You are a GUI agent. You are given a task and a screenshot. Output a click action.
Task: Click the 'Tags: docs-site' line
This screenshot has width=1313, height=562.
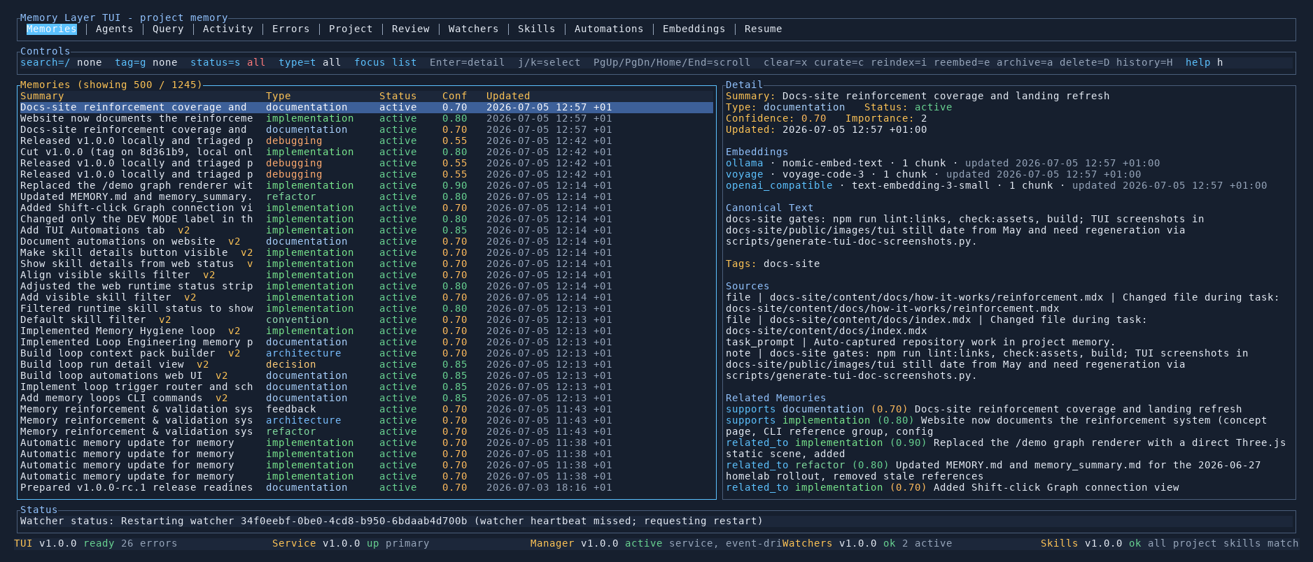coord(773,264)
